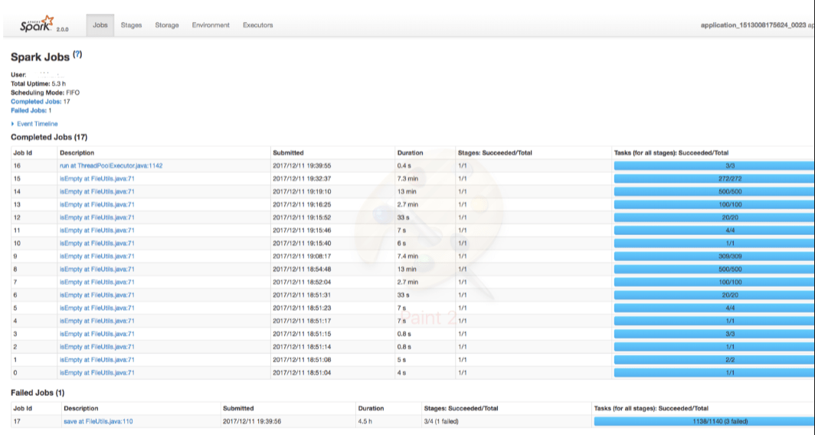Switch to the Jobs tab

[100, 25]
